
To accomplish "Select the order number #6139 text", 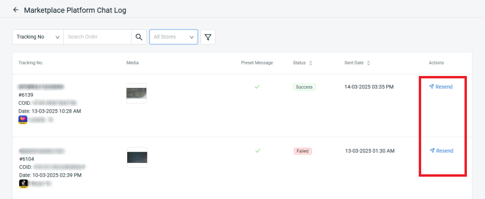I will 26,95.
